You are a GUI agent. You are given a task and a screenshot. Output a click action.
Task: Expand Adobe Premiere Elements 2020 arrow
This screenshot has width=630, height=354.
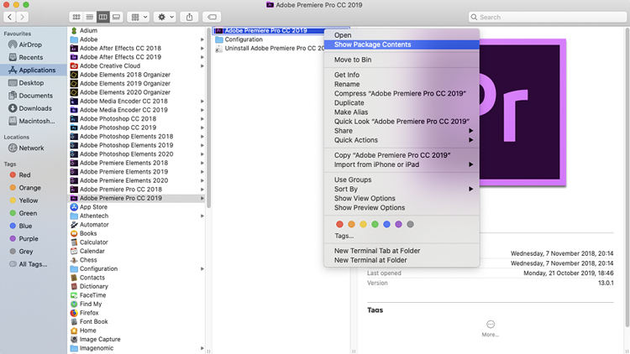[x=202, y=180]
